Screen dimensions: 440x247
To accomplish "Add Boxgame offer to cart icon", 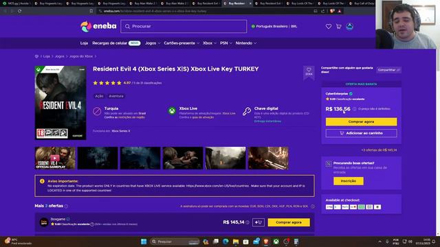I will point(258,222).
